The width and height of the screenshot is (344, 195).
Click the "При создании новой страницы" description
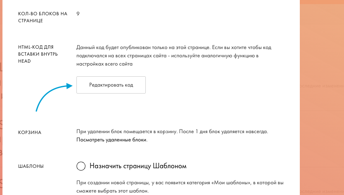tap(180, 187)
